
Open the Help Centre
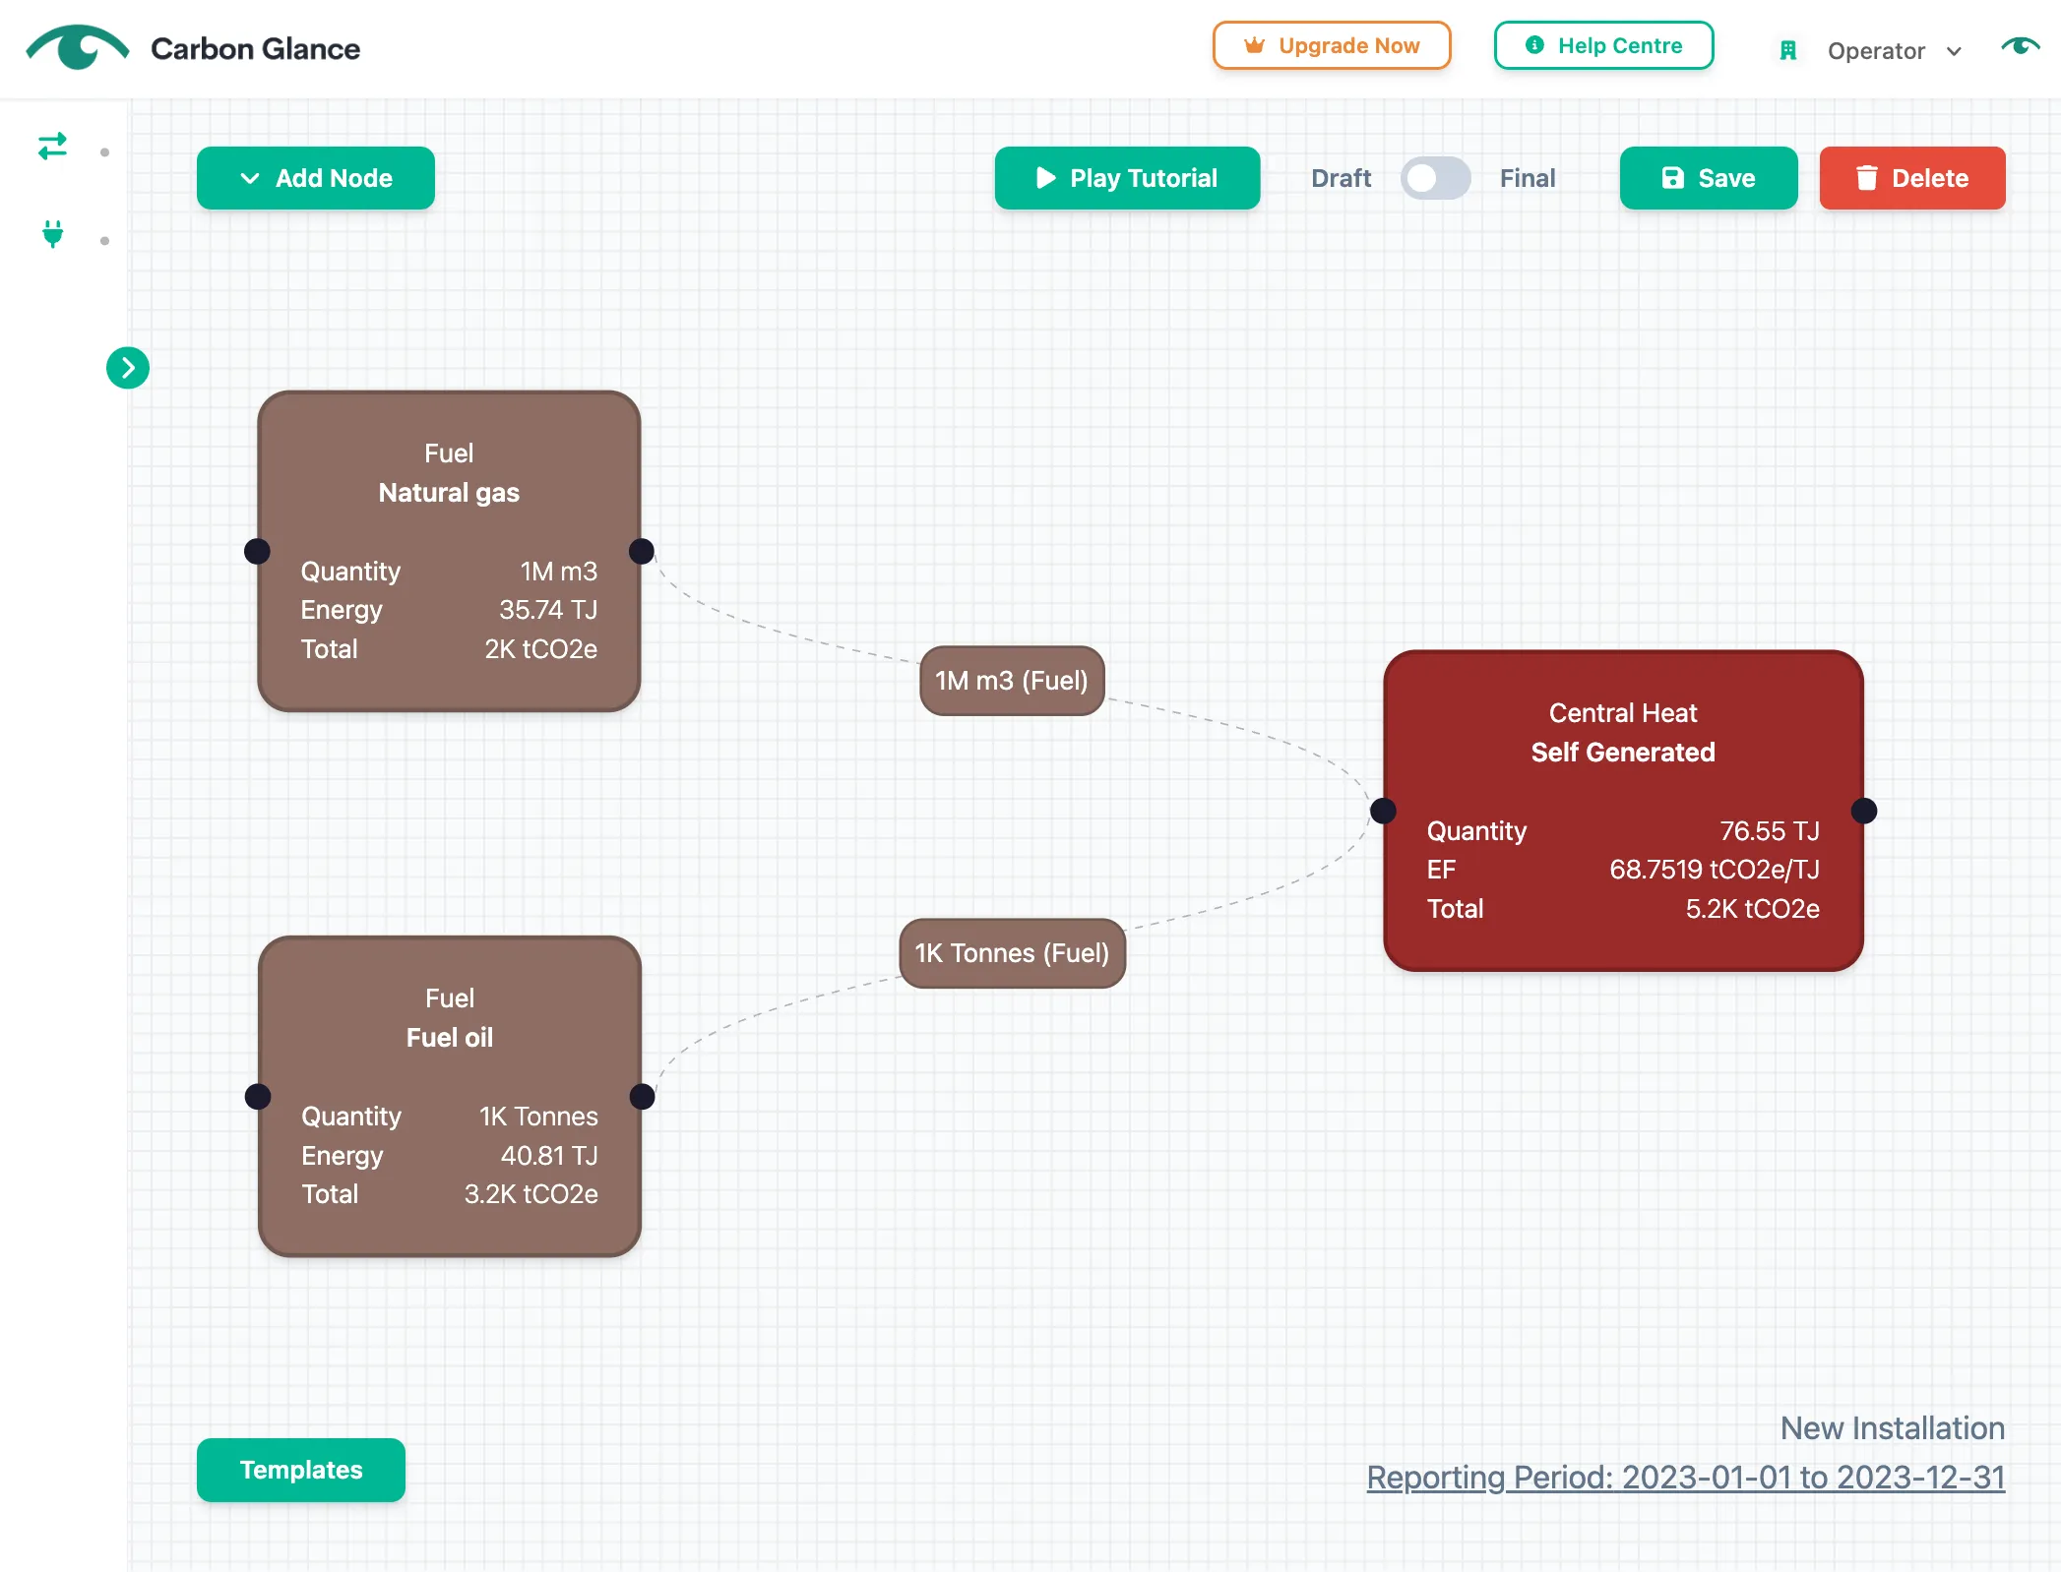click(1603, 45)
